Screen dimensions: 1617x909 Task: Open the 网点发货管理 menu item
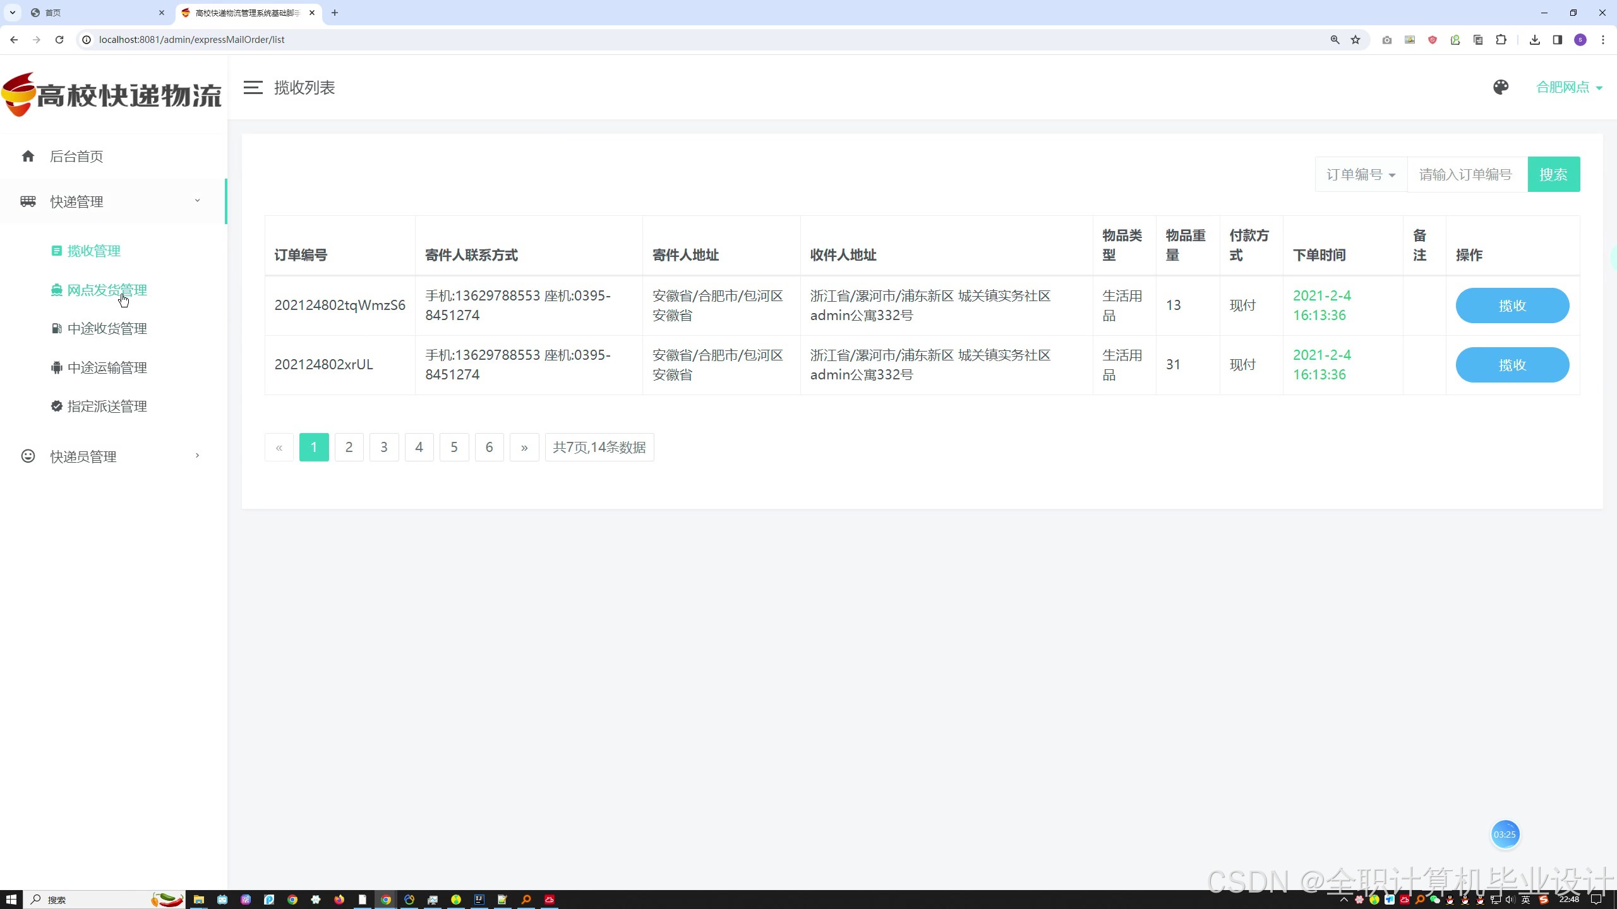coord(107,290)
